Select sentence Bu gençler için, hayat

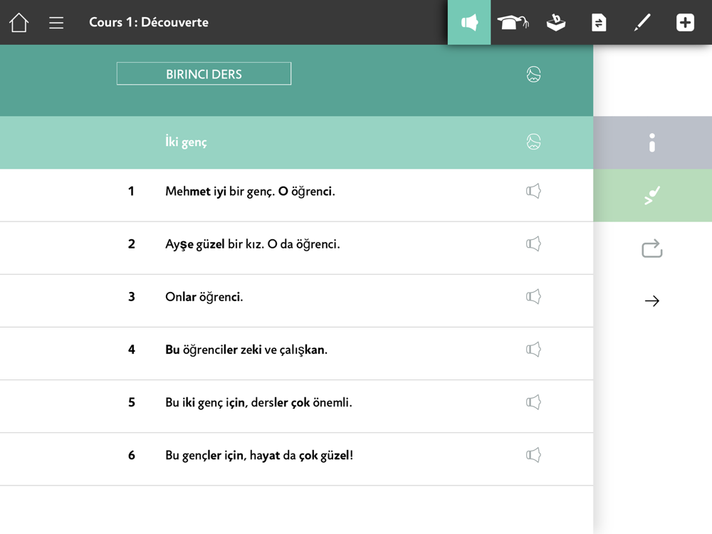click(x=259, y=455)
